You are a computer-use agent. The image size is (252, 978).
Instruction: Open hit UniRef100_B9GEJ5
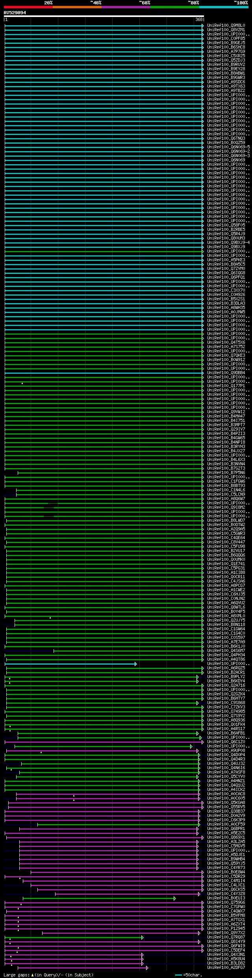(x=226, y=43)
